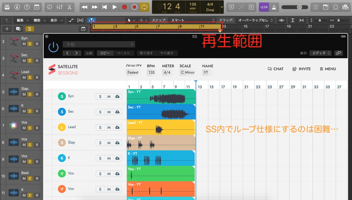Click the duplicate track button

(18, 29)
